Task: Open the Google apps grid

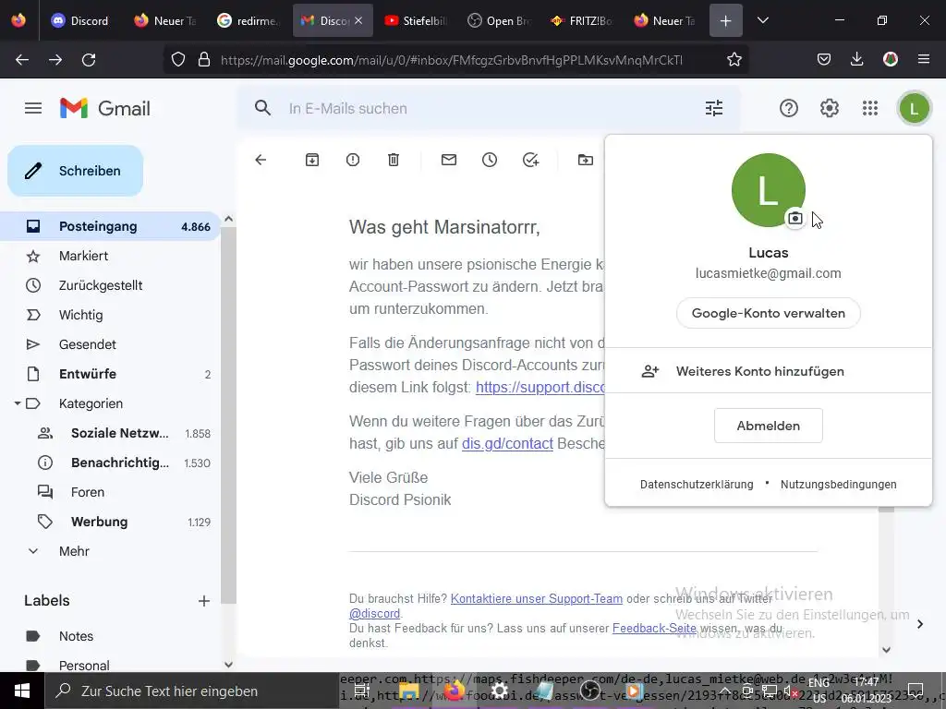Action: [869, 109]
